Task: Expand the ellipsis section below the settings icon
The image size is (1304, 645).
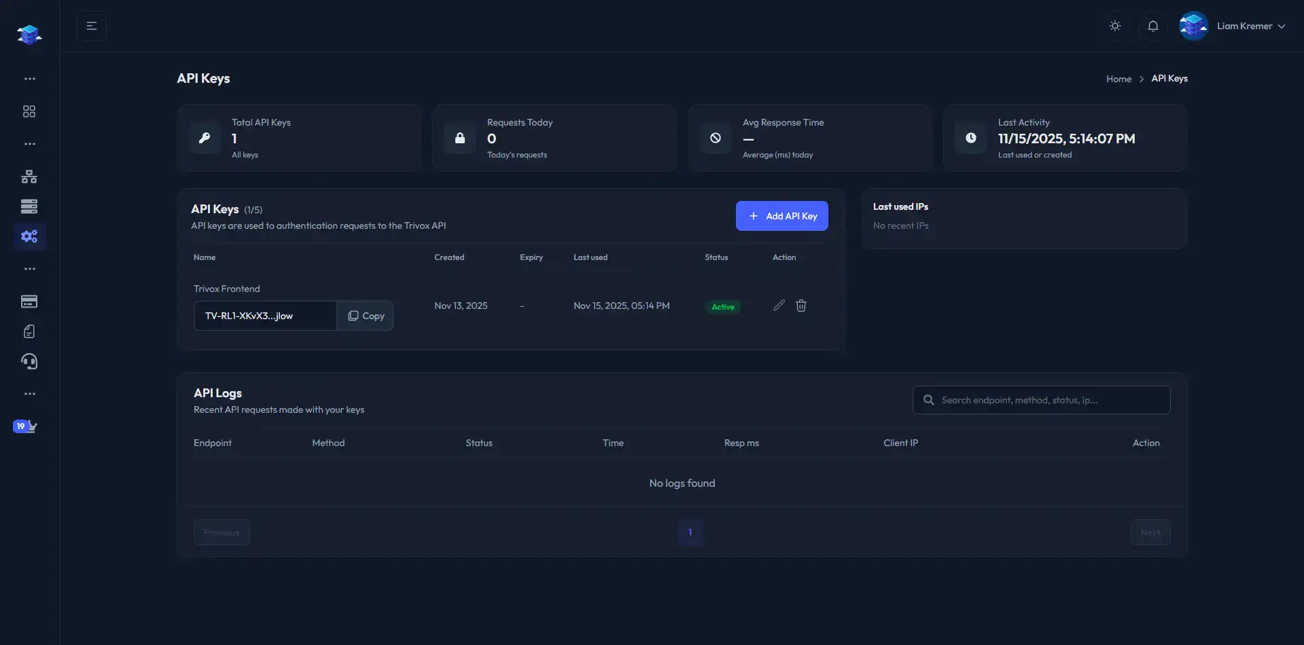Action: [29, 269]
